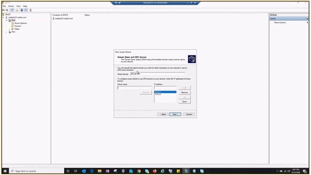Open Sticky Notes from taskbar
The image size is (311, 175).
click(x=178, y=171)
